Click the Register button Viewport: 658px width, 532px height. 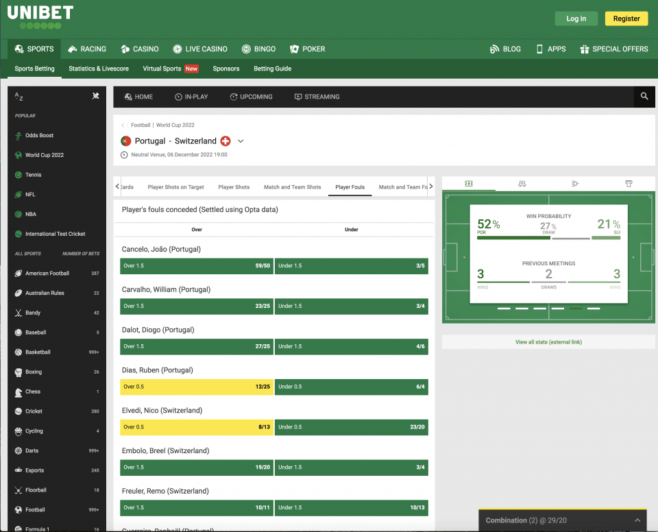(x=626, y=19)
